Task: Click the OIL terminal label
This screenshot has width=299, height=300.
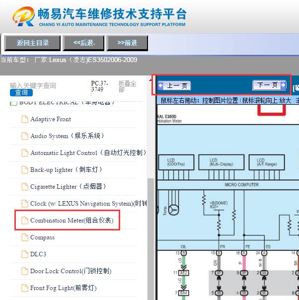Action: coord(183,247)
